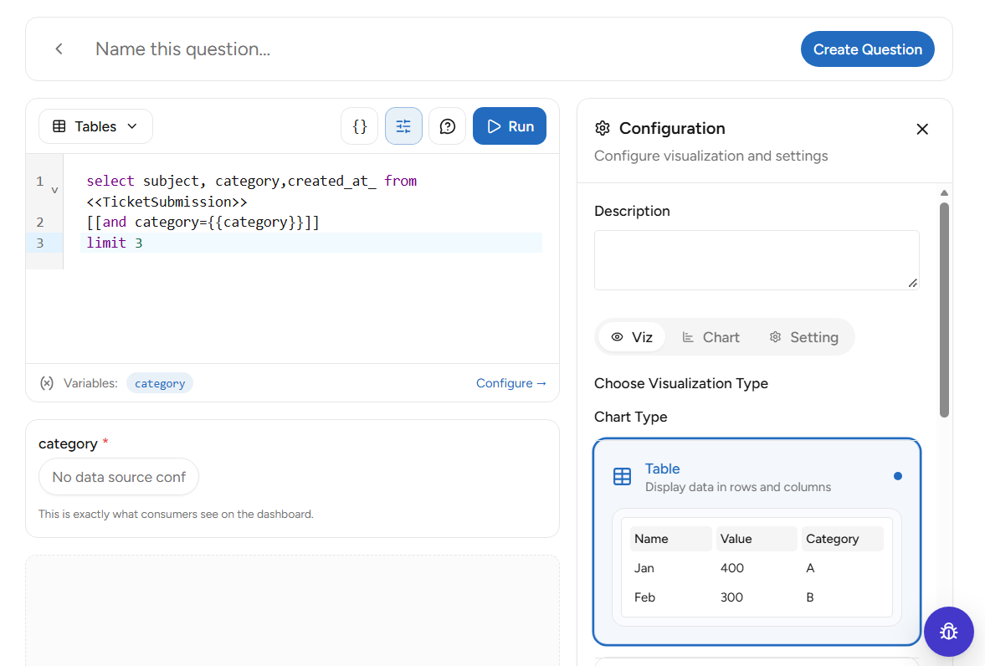Switch to the Setting tab
This screenshot has height=666, width=985.
[803, 337]
